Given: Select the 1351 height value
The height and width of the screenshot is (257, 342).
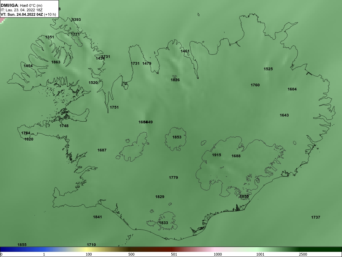Looking at the screenshot, I should pyautogui.click(x=50, y=37).
